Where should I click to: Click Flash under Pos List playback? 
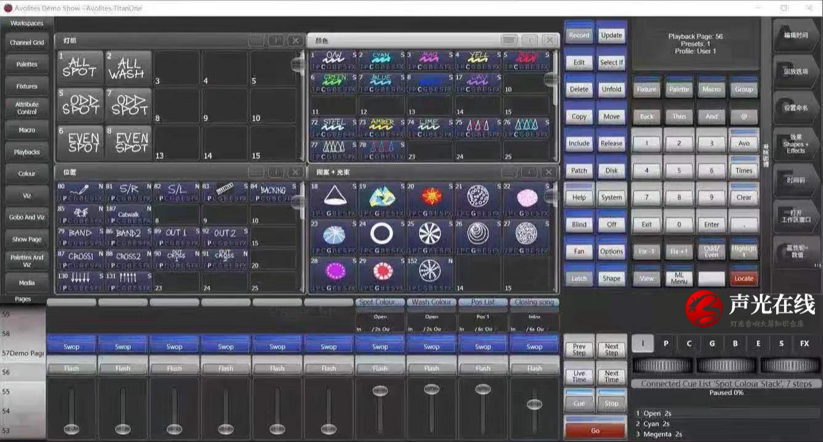click(x=483, y=368)
